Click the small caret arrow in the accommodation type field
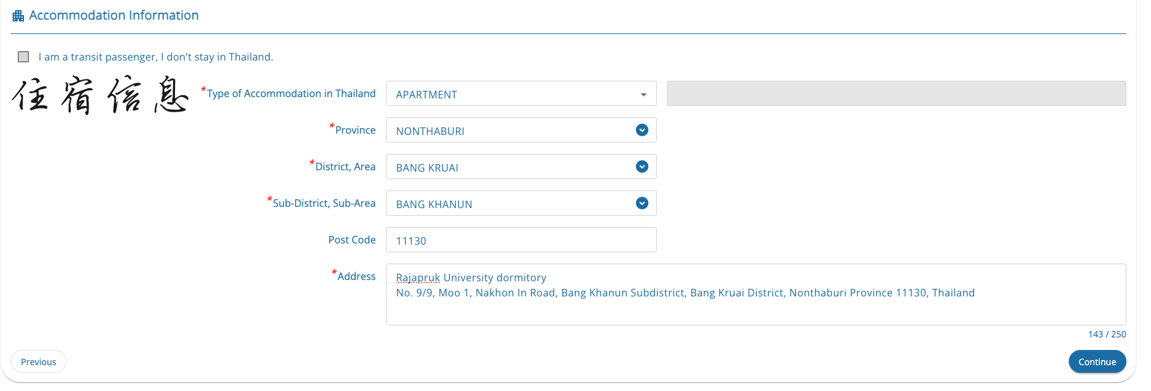Viewport: 1151px width, 391px height. [643, 95]
